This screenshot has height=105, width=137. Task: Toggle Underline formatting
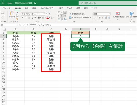coord(29,17)
